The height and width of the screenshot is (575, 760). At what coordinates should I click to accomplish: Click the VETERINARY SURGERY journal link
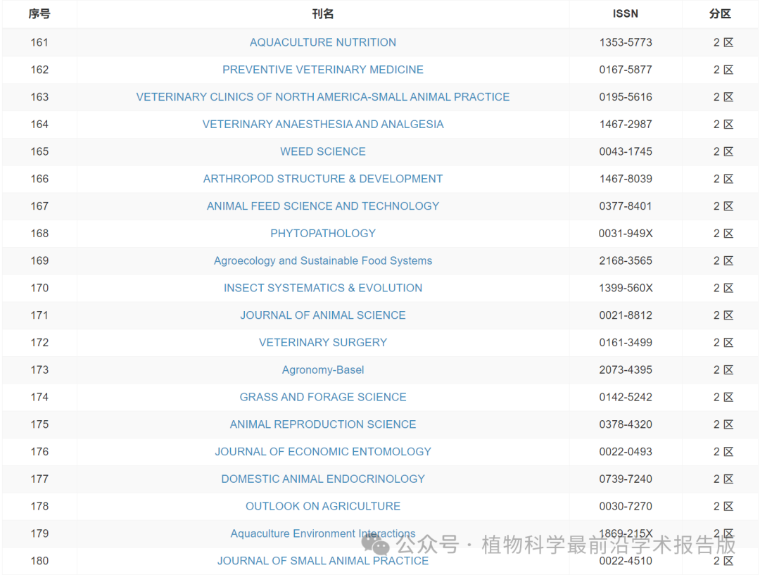[323, 343]
